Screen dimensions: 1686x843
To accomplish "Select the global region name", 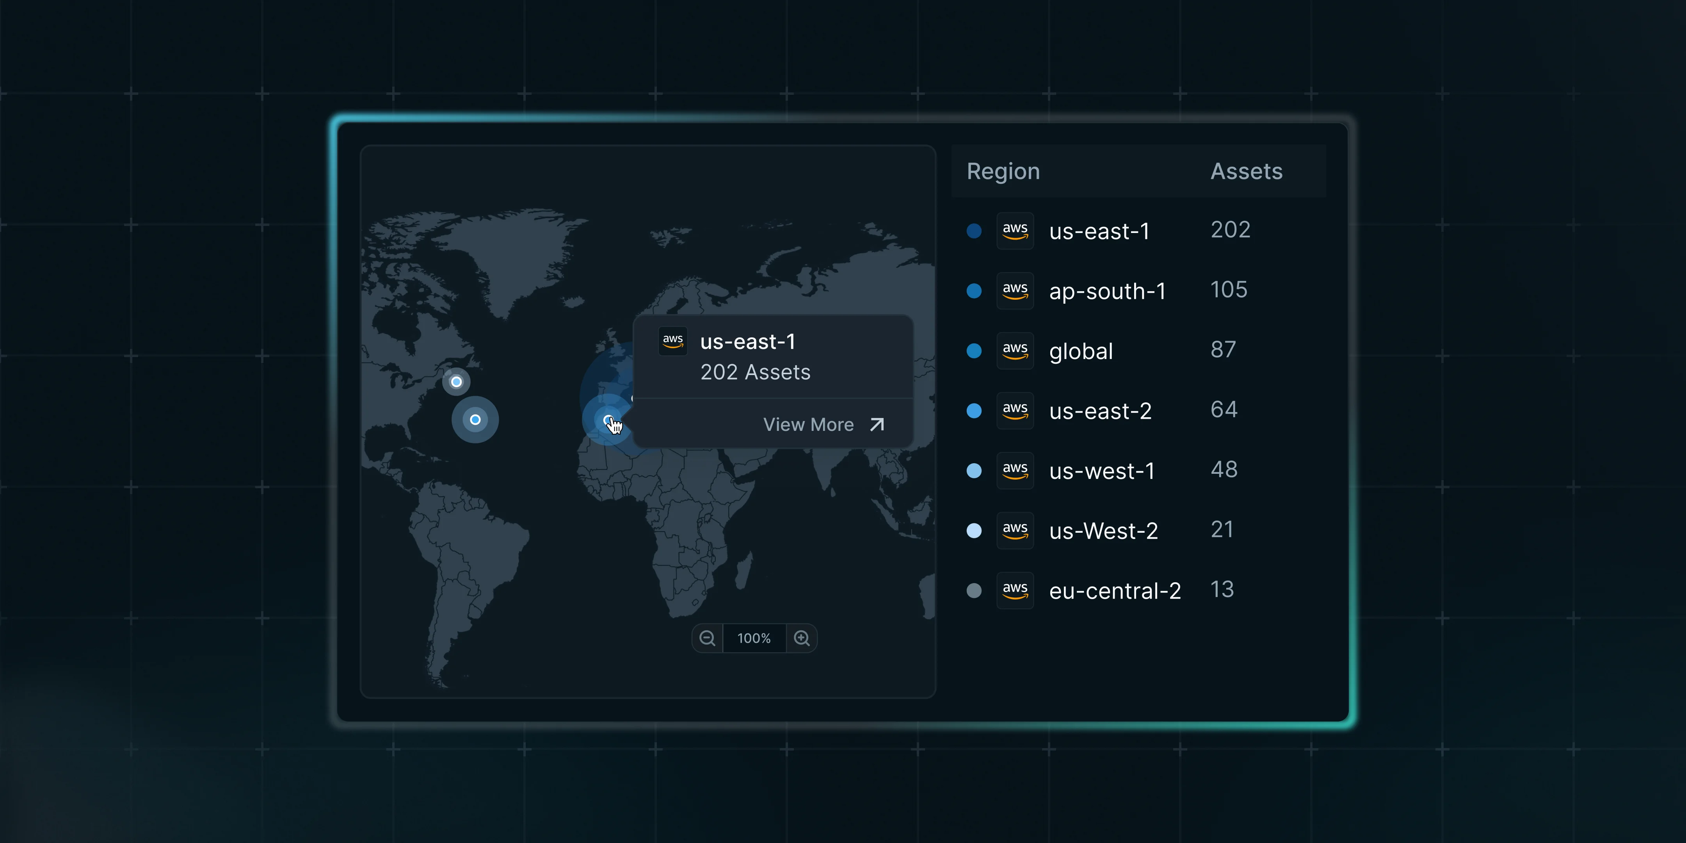I will [1081, 352].
